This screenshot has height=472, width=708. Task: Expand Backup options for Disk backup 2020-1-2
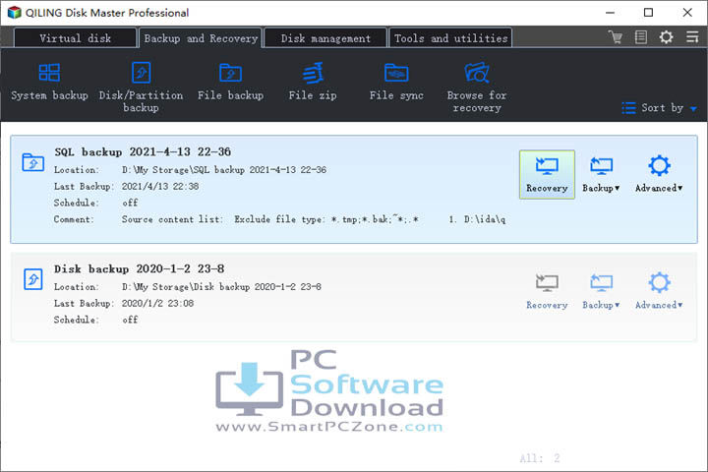[x=601, y=291]
